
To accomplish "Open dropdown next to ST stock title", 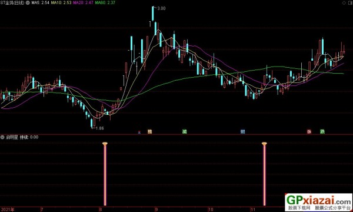I will click(28, 3).
